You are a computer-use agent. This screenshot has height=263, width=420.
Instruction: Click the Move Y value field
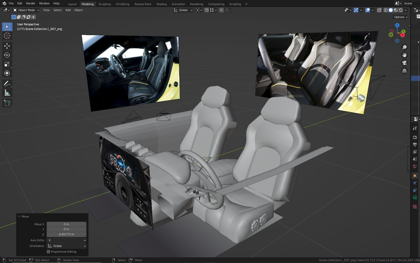pos(67,229)
